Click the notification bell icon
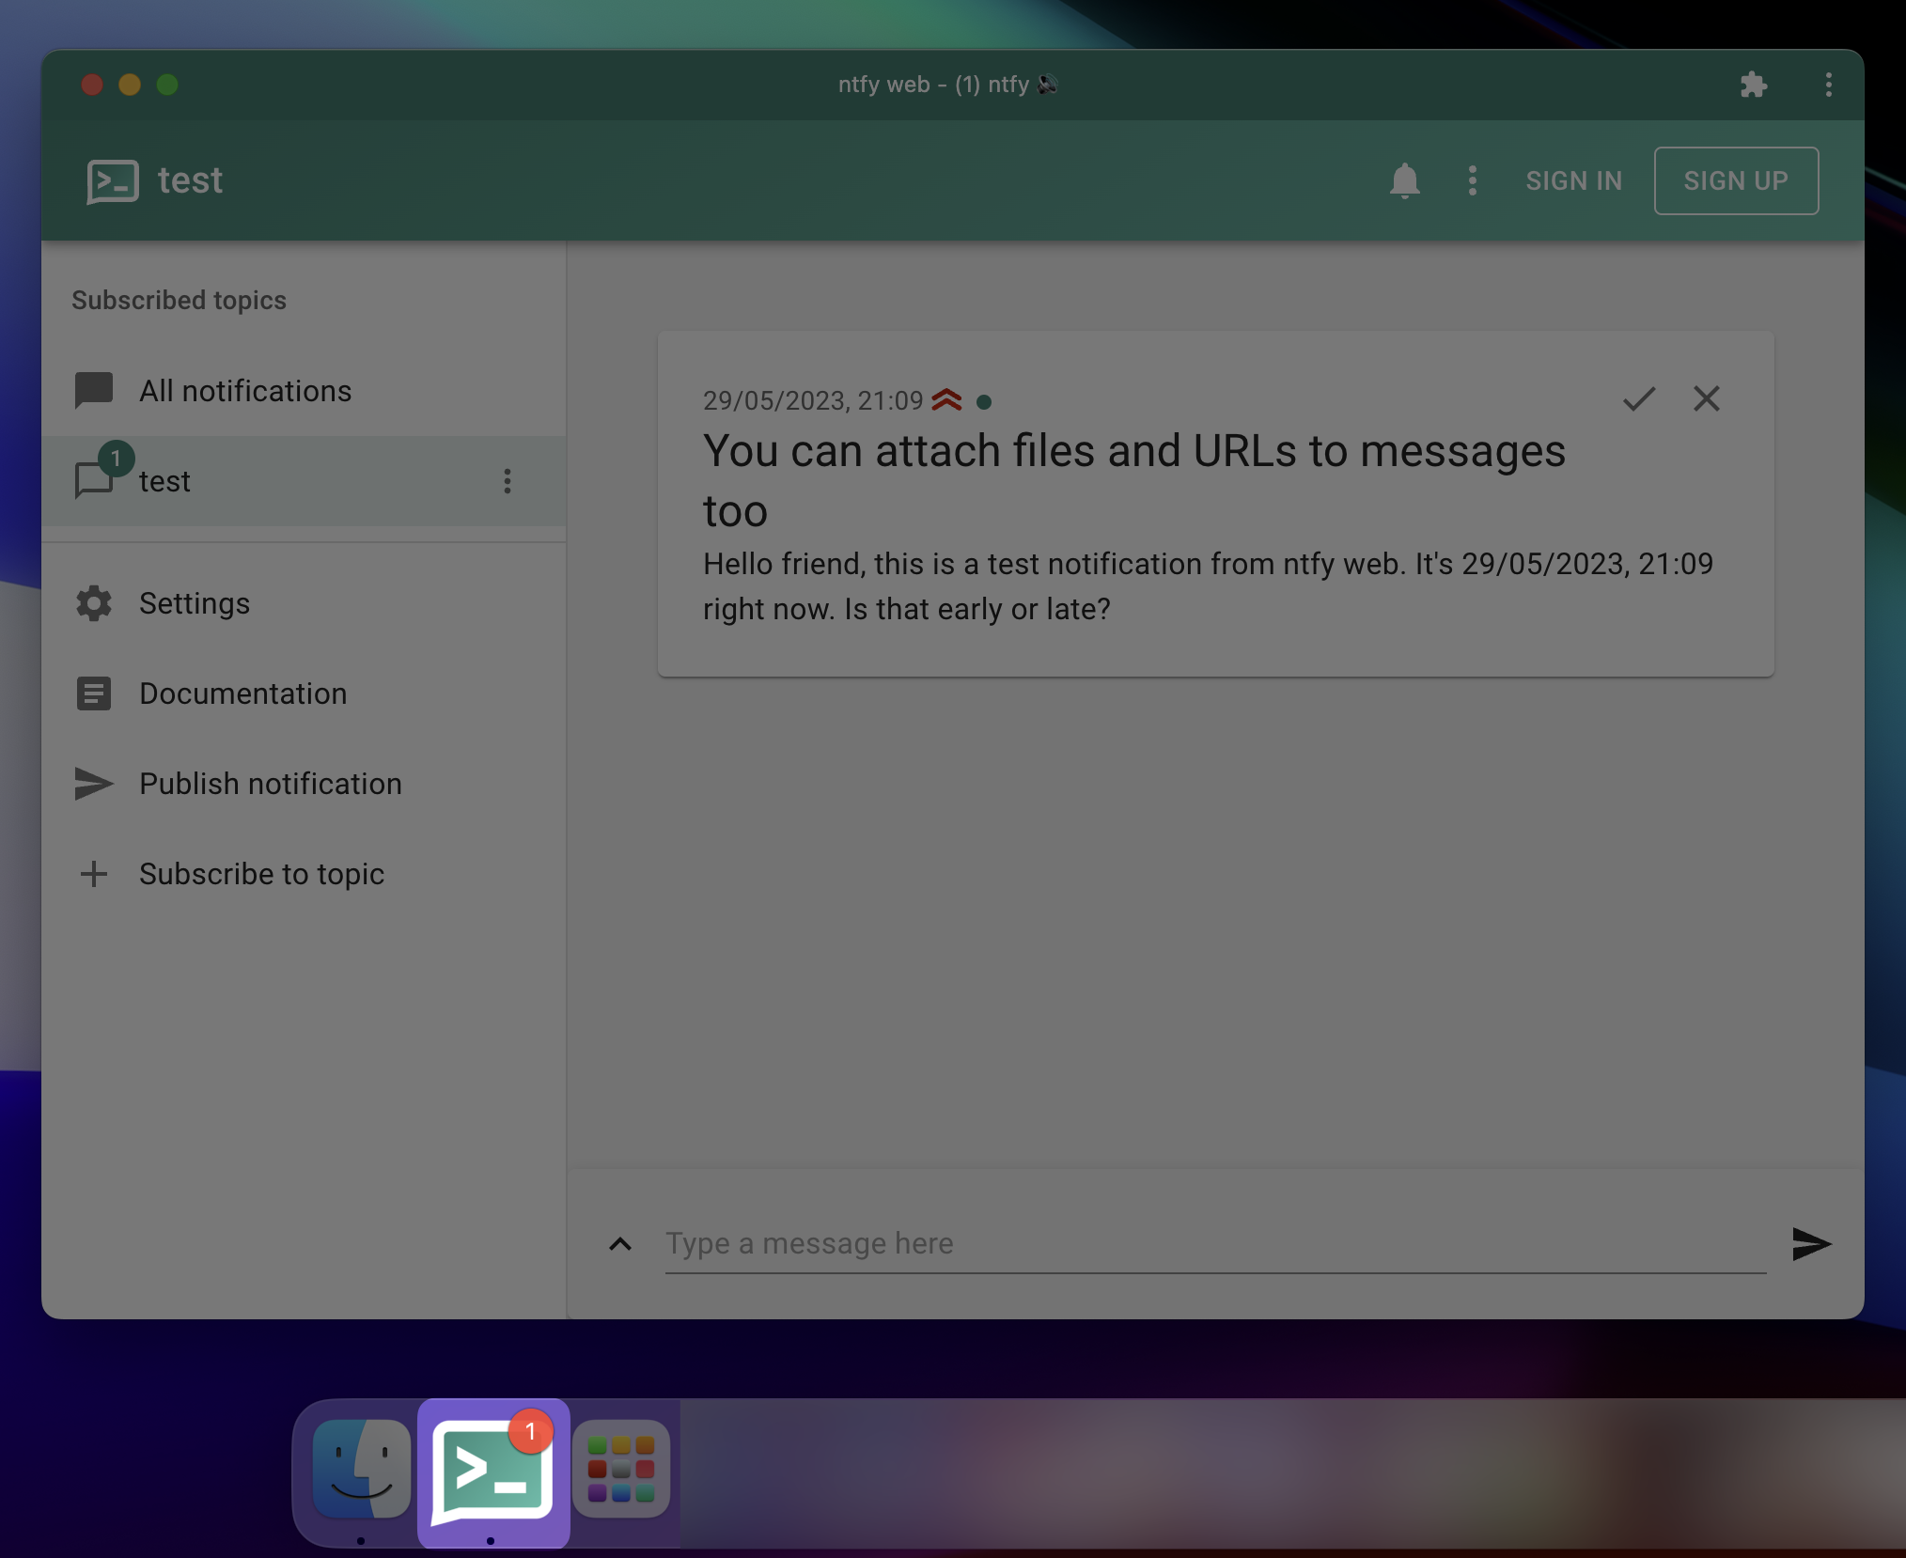The image size is (1906, 1558). click(x=1404, y=180)
